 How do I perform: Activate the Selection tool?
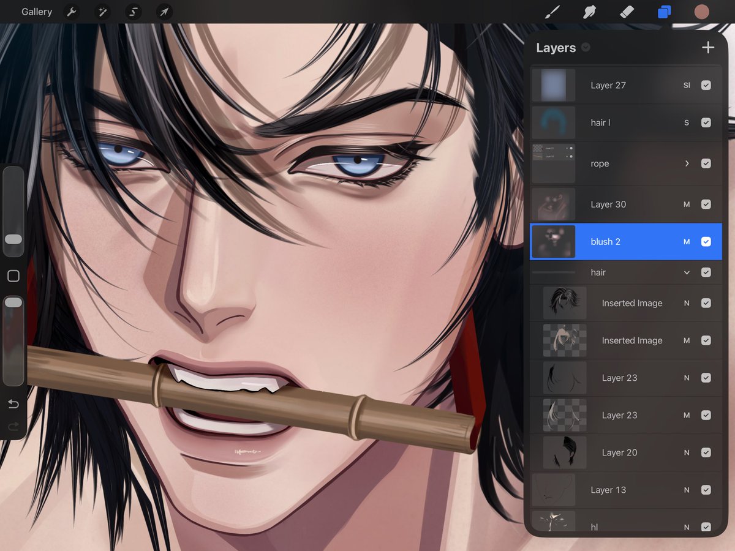pyautogui.click(x=134, y=12)
